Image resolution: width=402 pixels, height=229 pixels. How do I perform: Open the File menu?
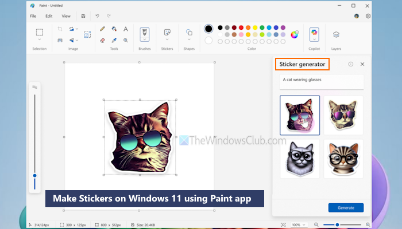[34, 16]
